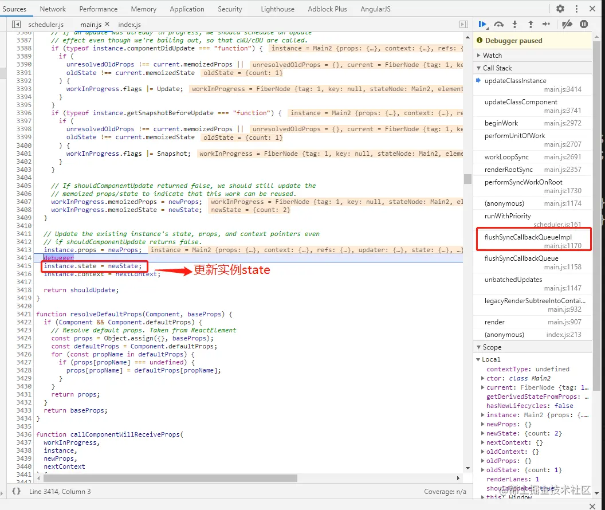Expand the ctor: class Main2 variable

[482, 378]
